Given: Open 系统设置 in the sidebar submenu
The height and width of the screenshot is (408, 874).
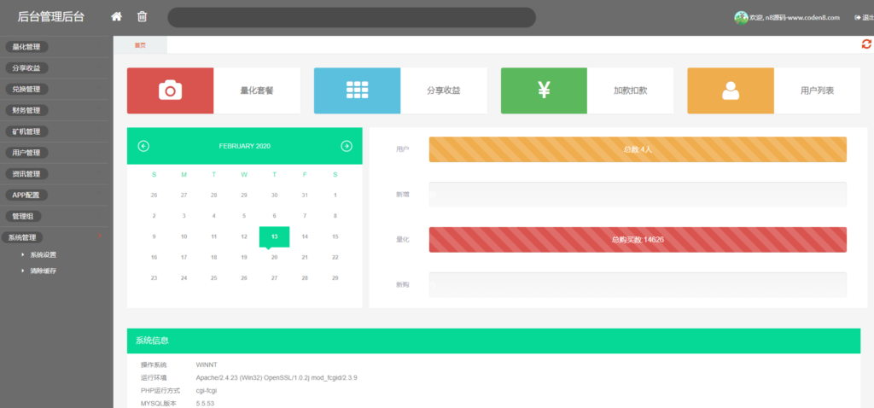Looking at the screenshot, I should 43,254.
